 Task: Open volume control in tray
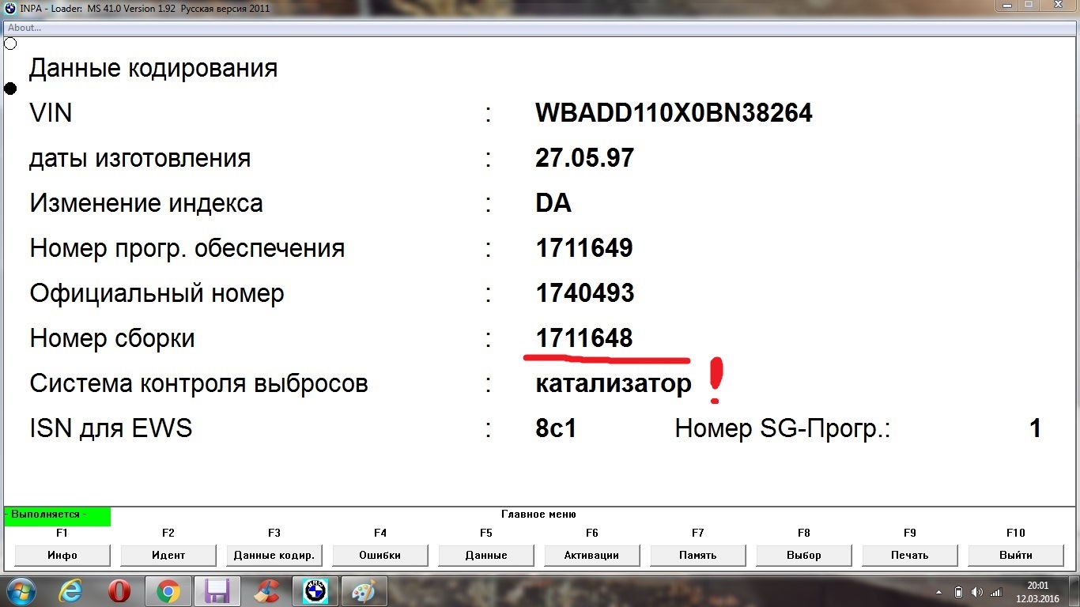(x=977, y=592)
